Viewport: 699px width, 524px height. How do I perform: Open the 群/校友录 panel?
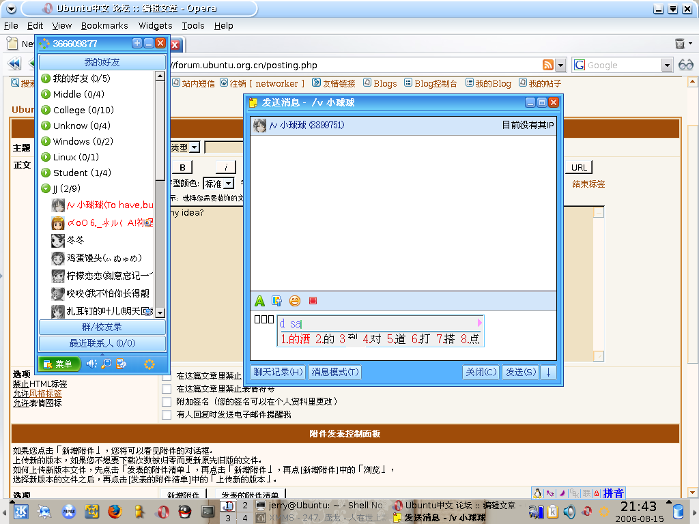(102, 327)
